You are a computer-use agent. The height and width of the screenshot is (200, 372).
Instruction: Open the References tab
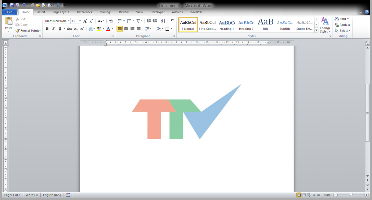[84, 12]
